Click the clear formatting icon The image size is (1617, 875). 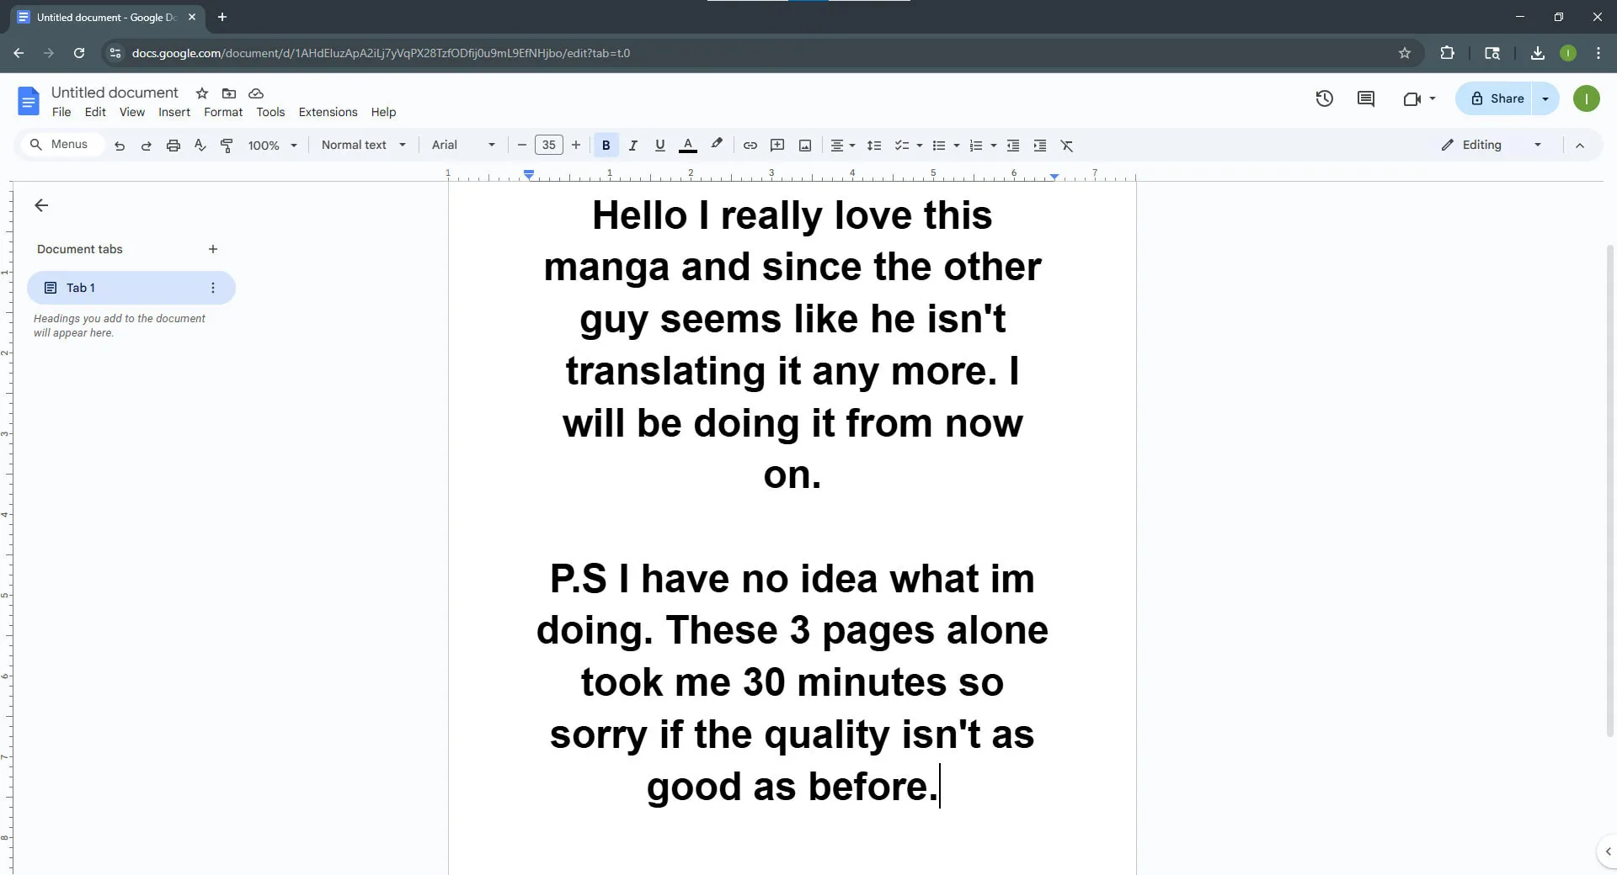coord(1066,145)
